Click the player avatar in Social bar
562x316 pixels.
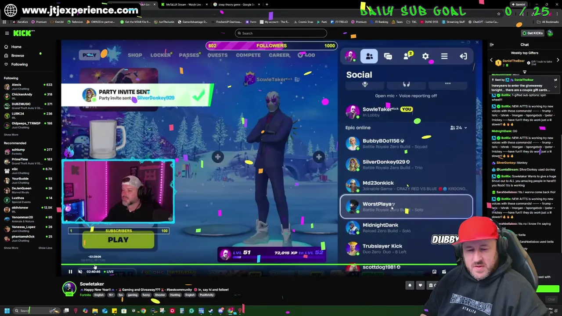(350, 56)
